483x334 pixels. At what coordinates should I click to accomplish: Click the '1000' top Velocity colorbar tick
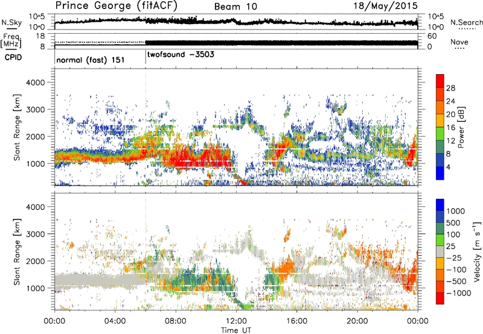pos(456,211)
